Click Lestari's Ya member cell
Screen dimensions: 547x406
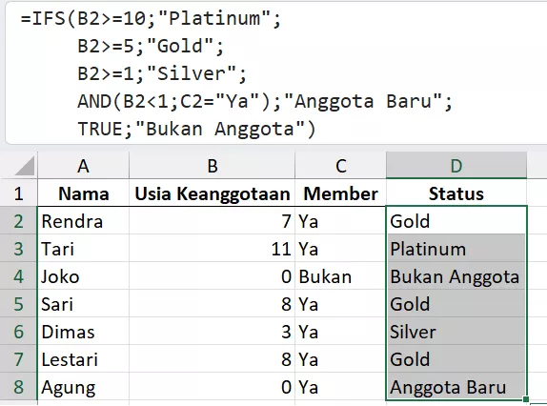coord(341,359)
